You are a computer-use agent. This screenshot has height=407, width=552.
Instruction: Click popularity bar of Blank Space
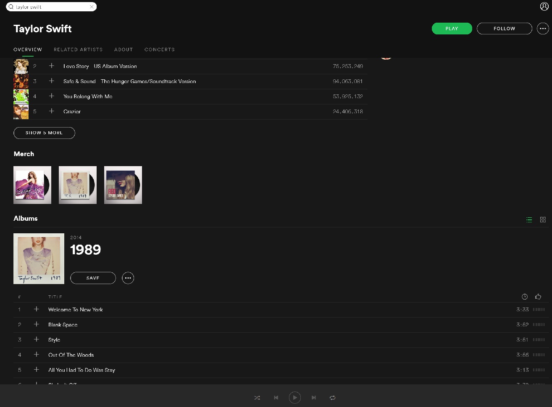tap(539, 325)
